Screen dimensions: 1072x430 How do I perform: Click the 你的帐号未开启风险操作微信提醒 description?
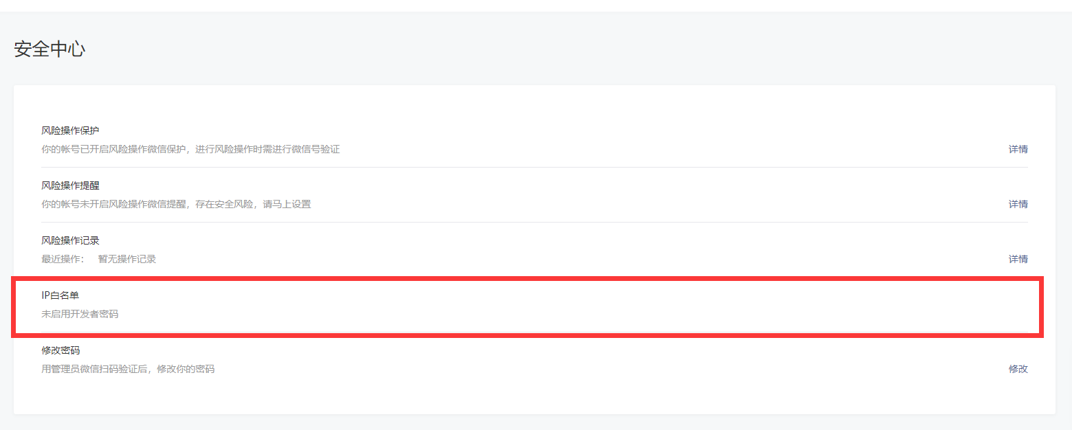tap(176, 204)
